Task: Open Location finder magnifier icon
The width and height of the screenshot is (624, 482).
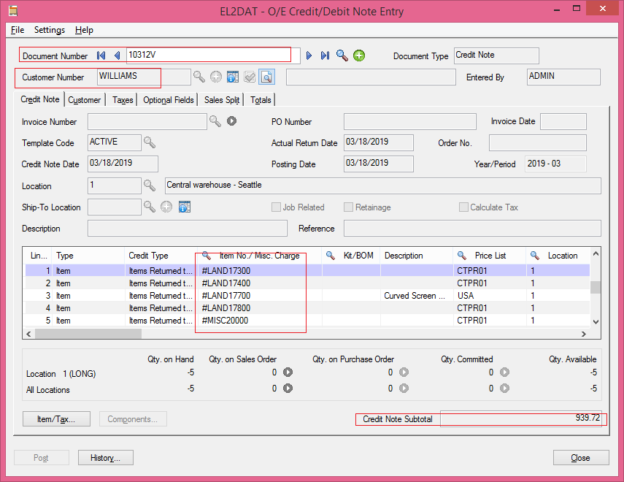Action: [x=150, y=185]
